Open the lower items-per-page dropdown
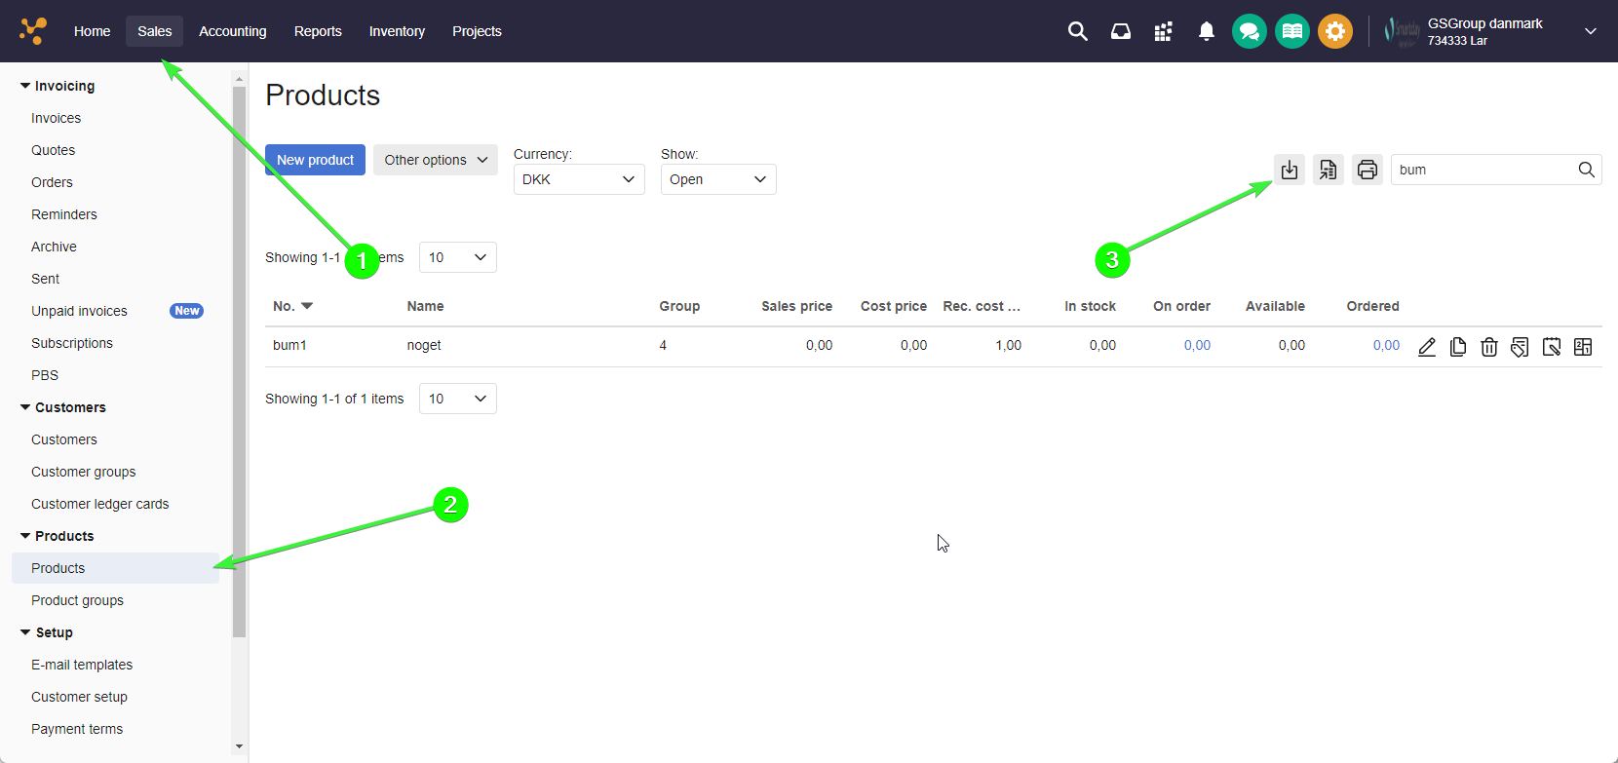This screenshot has height=763, width=1618. (458, 399)
